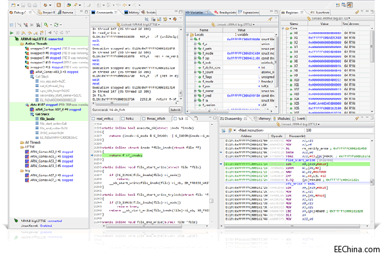This screenshot has height=258, width=384.
Task: Select register X10 row in Registers
Action: [x=327, y=80]
